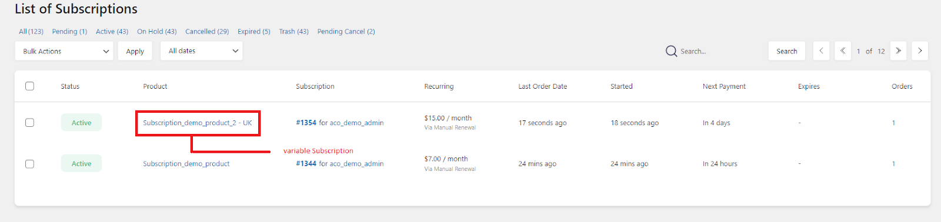This screenshot has height=222, width=941.
Task: Focus the Search... input field
Action: [x=720, y=51]
